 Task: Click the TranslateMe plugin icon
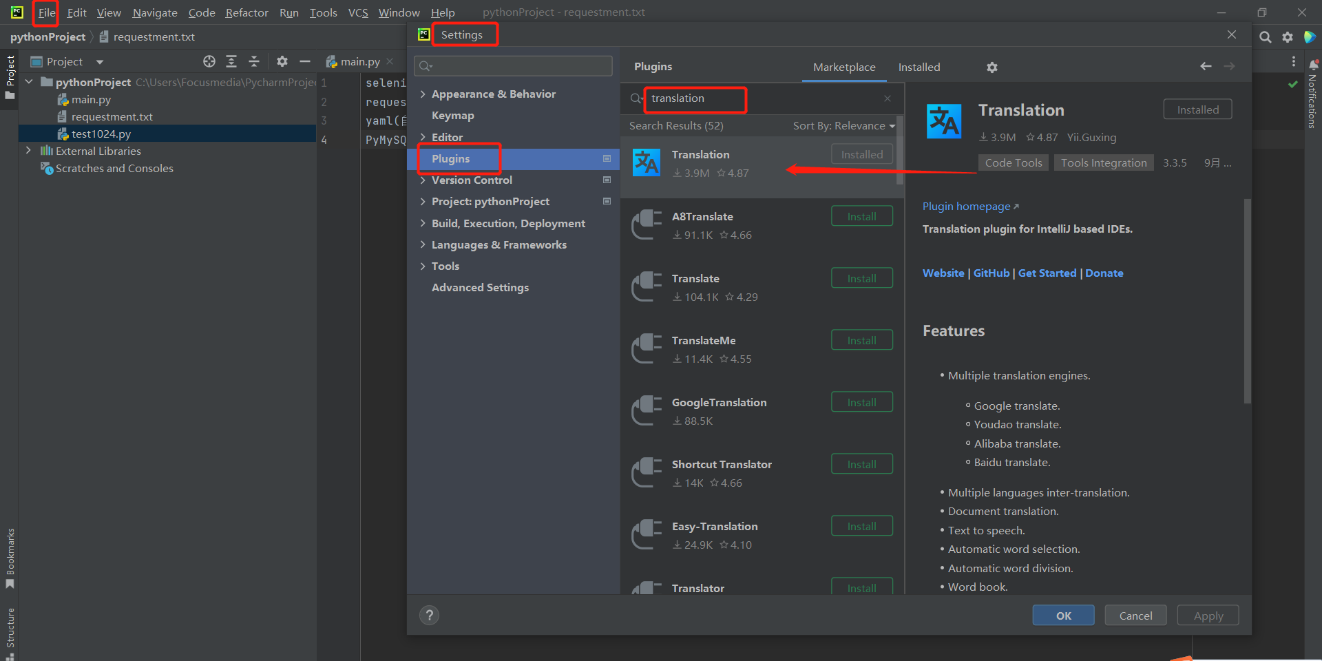(647, 348)
